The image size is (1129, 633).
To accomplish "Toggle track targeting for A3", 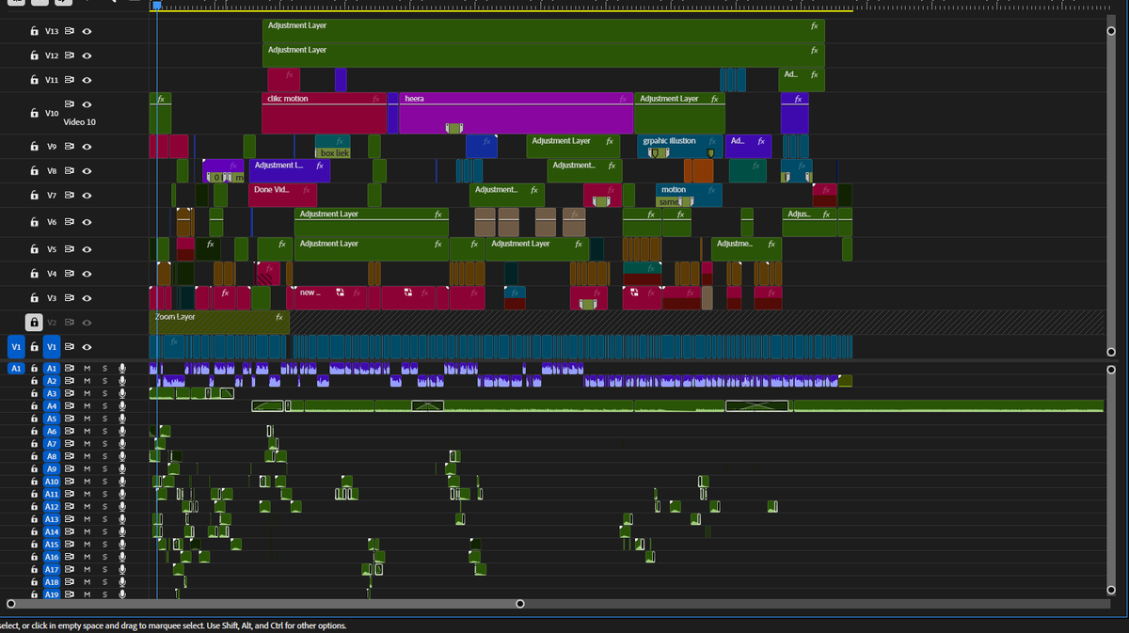I will pyautogui.click(x=52, y=393).
